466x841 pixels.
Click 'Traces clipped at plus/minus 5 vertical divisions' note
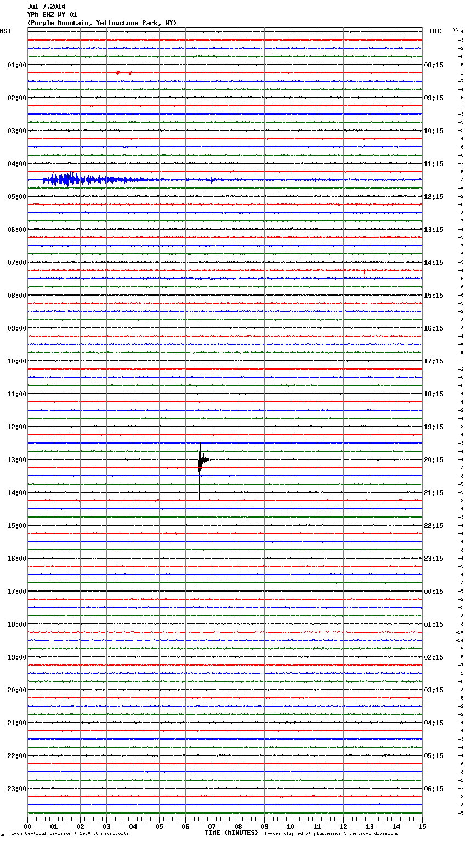(x=331, y=834)
